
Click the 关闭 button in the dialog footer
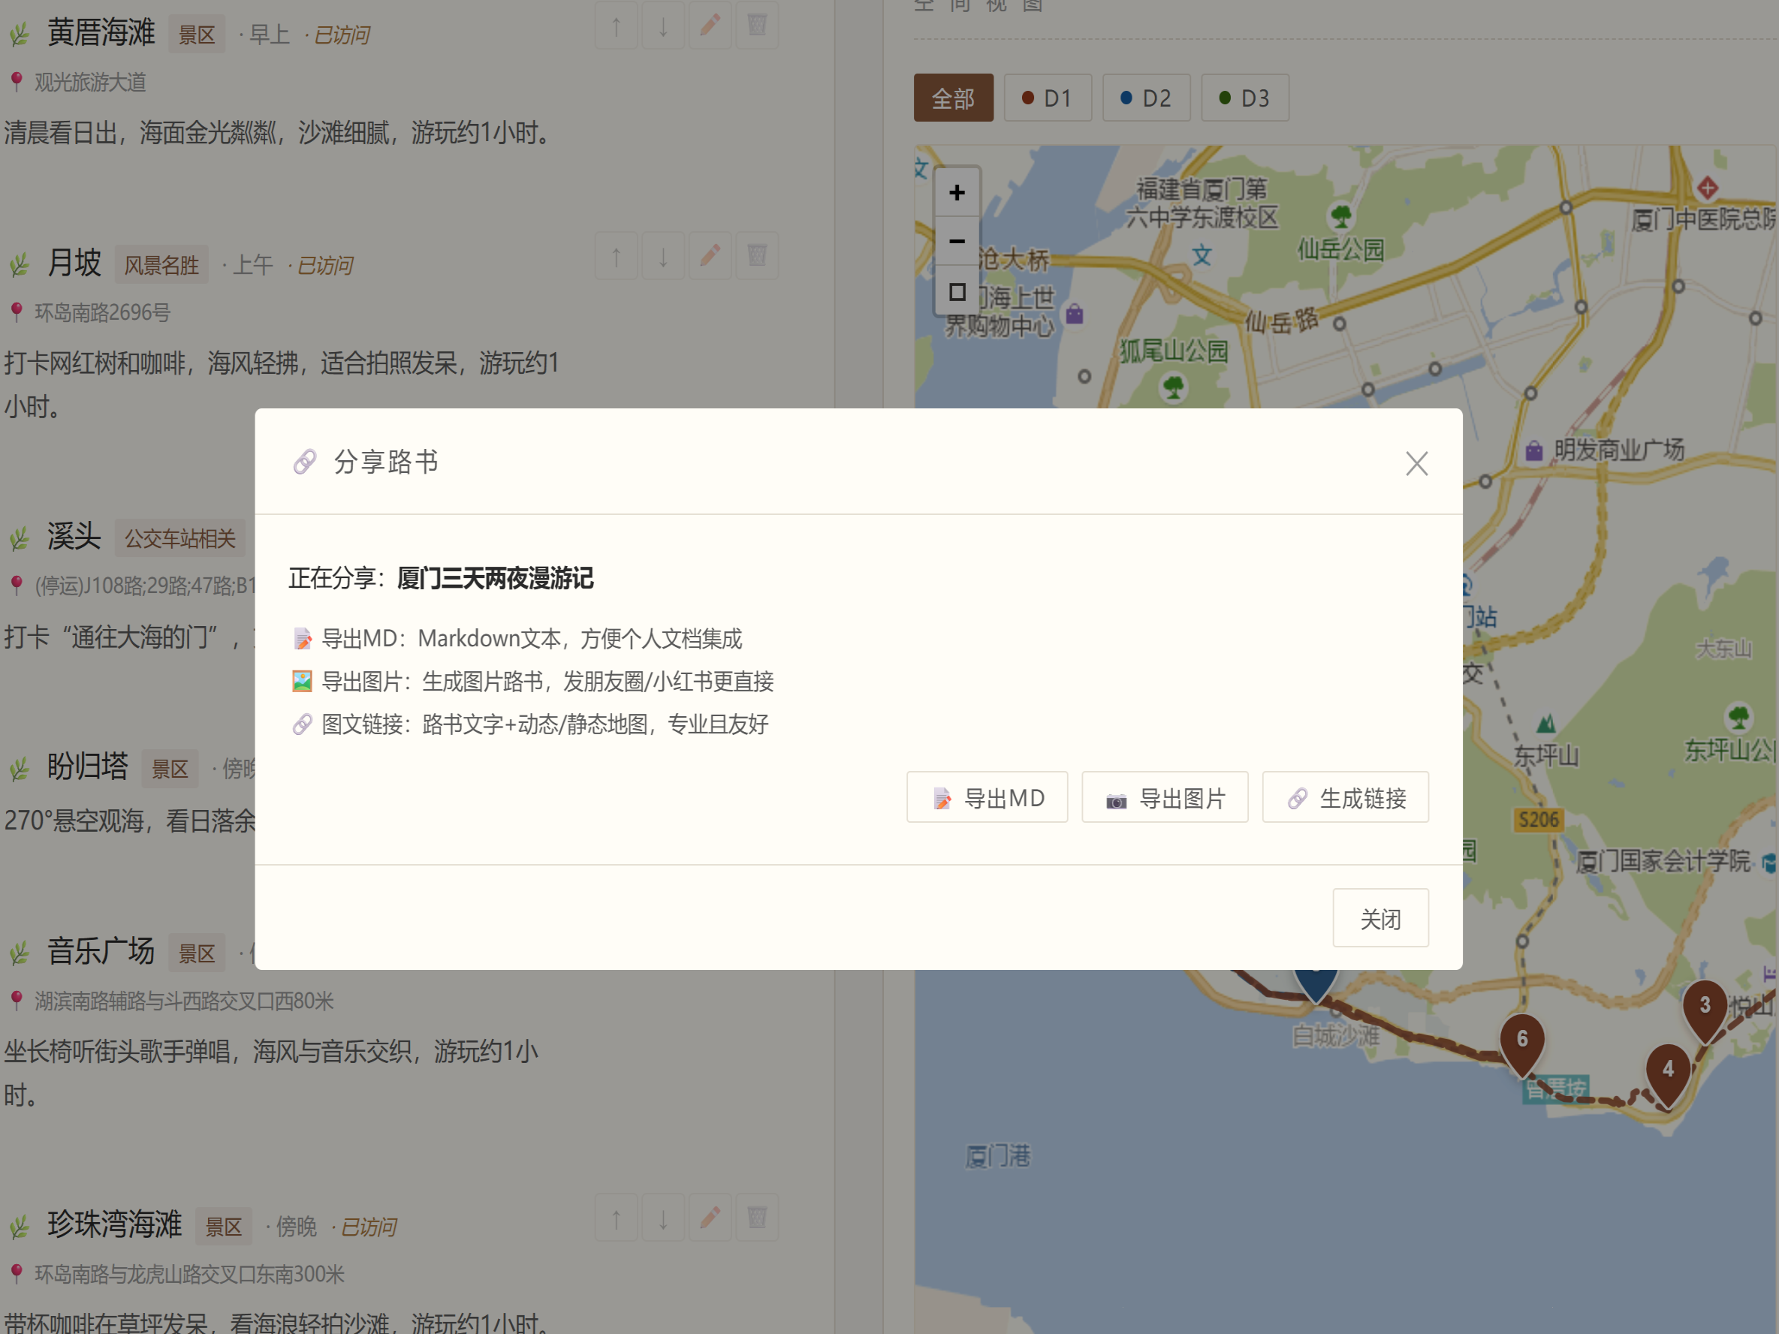coord(1380,918)
